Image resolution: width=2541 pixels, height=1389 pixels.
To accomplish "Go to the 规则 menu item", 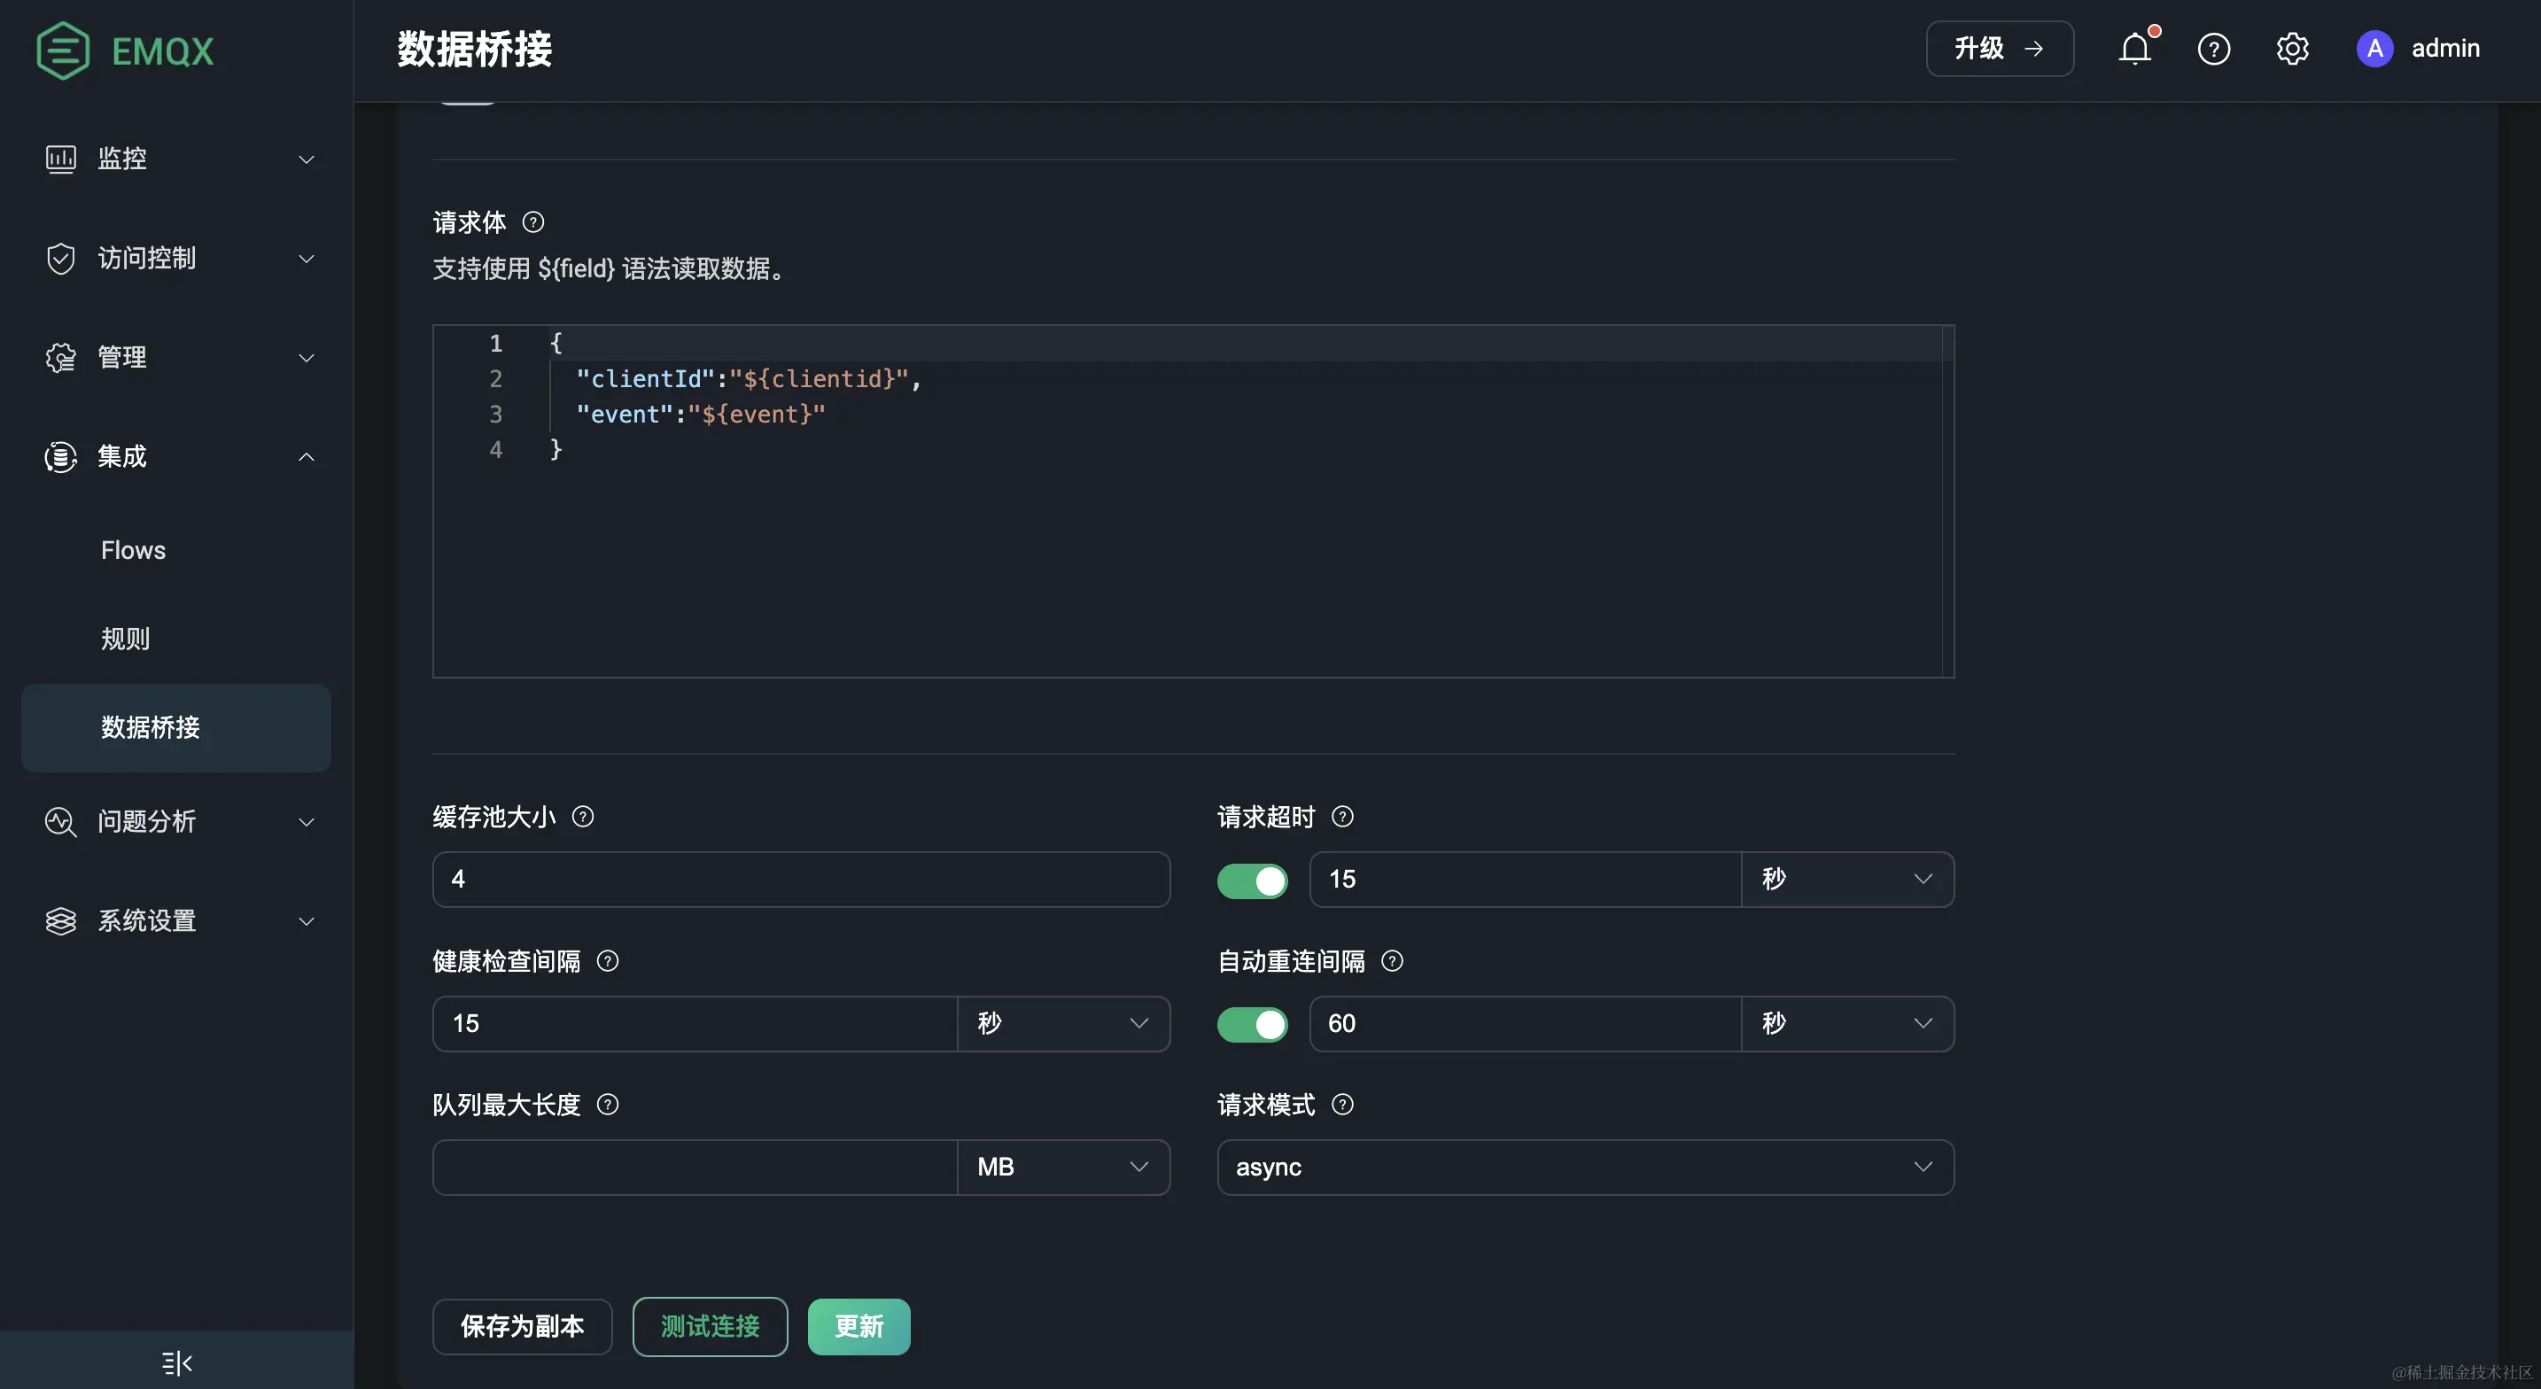I will pos(125,640).
